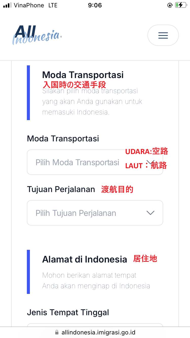
Task: Tap the allindonesia.imigrasi.go.id address text
Action: pos(98,332)
